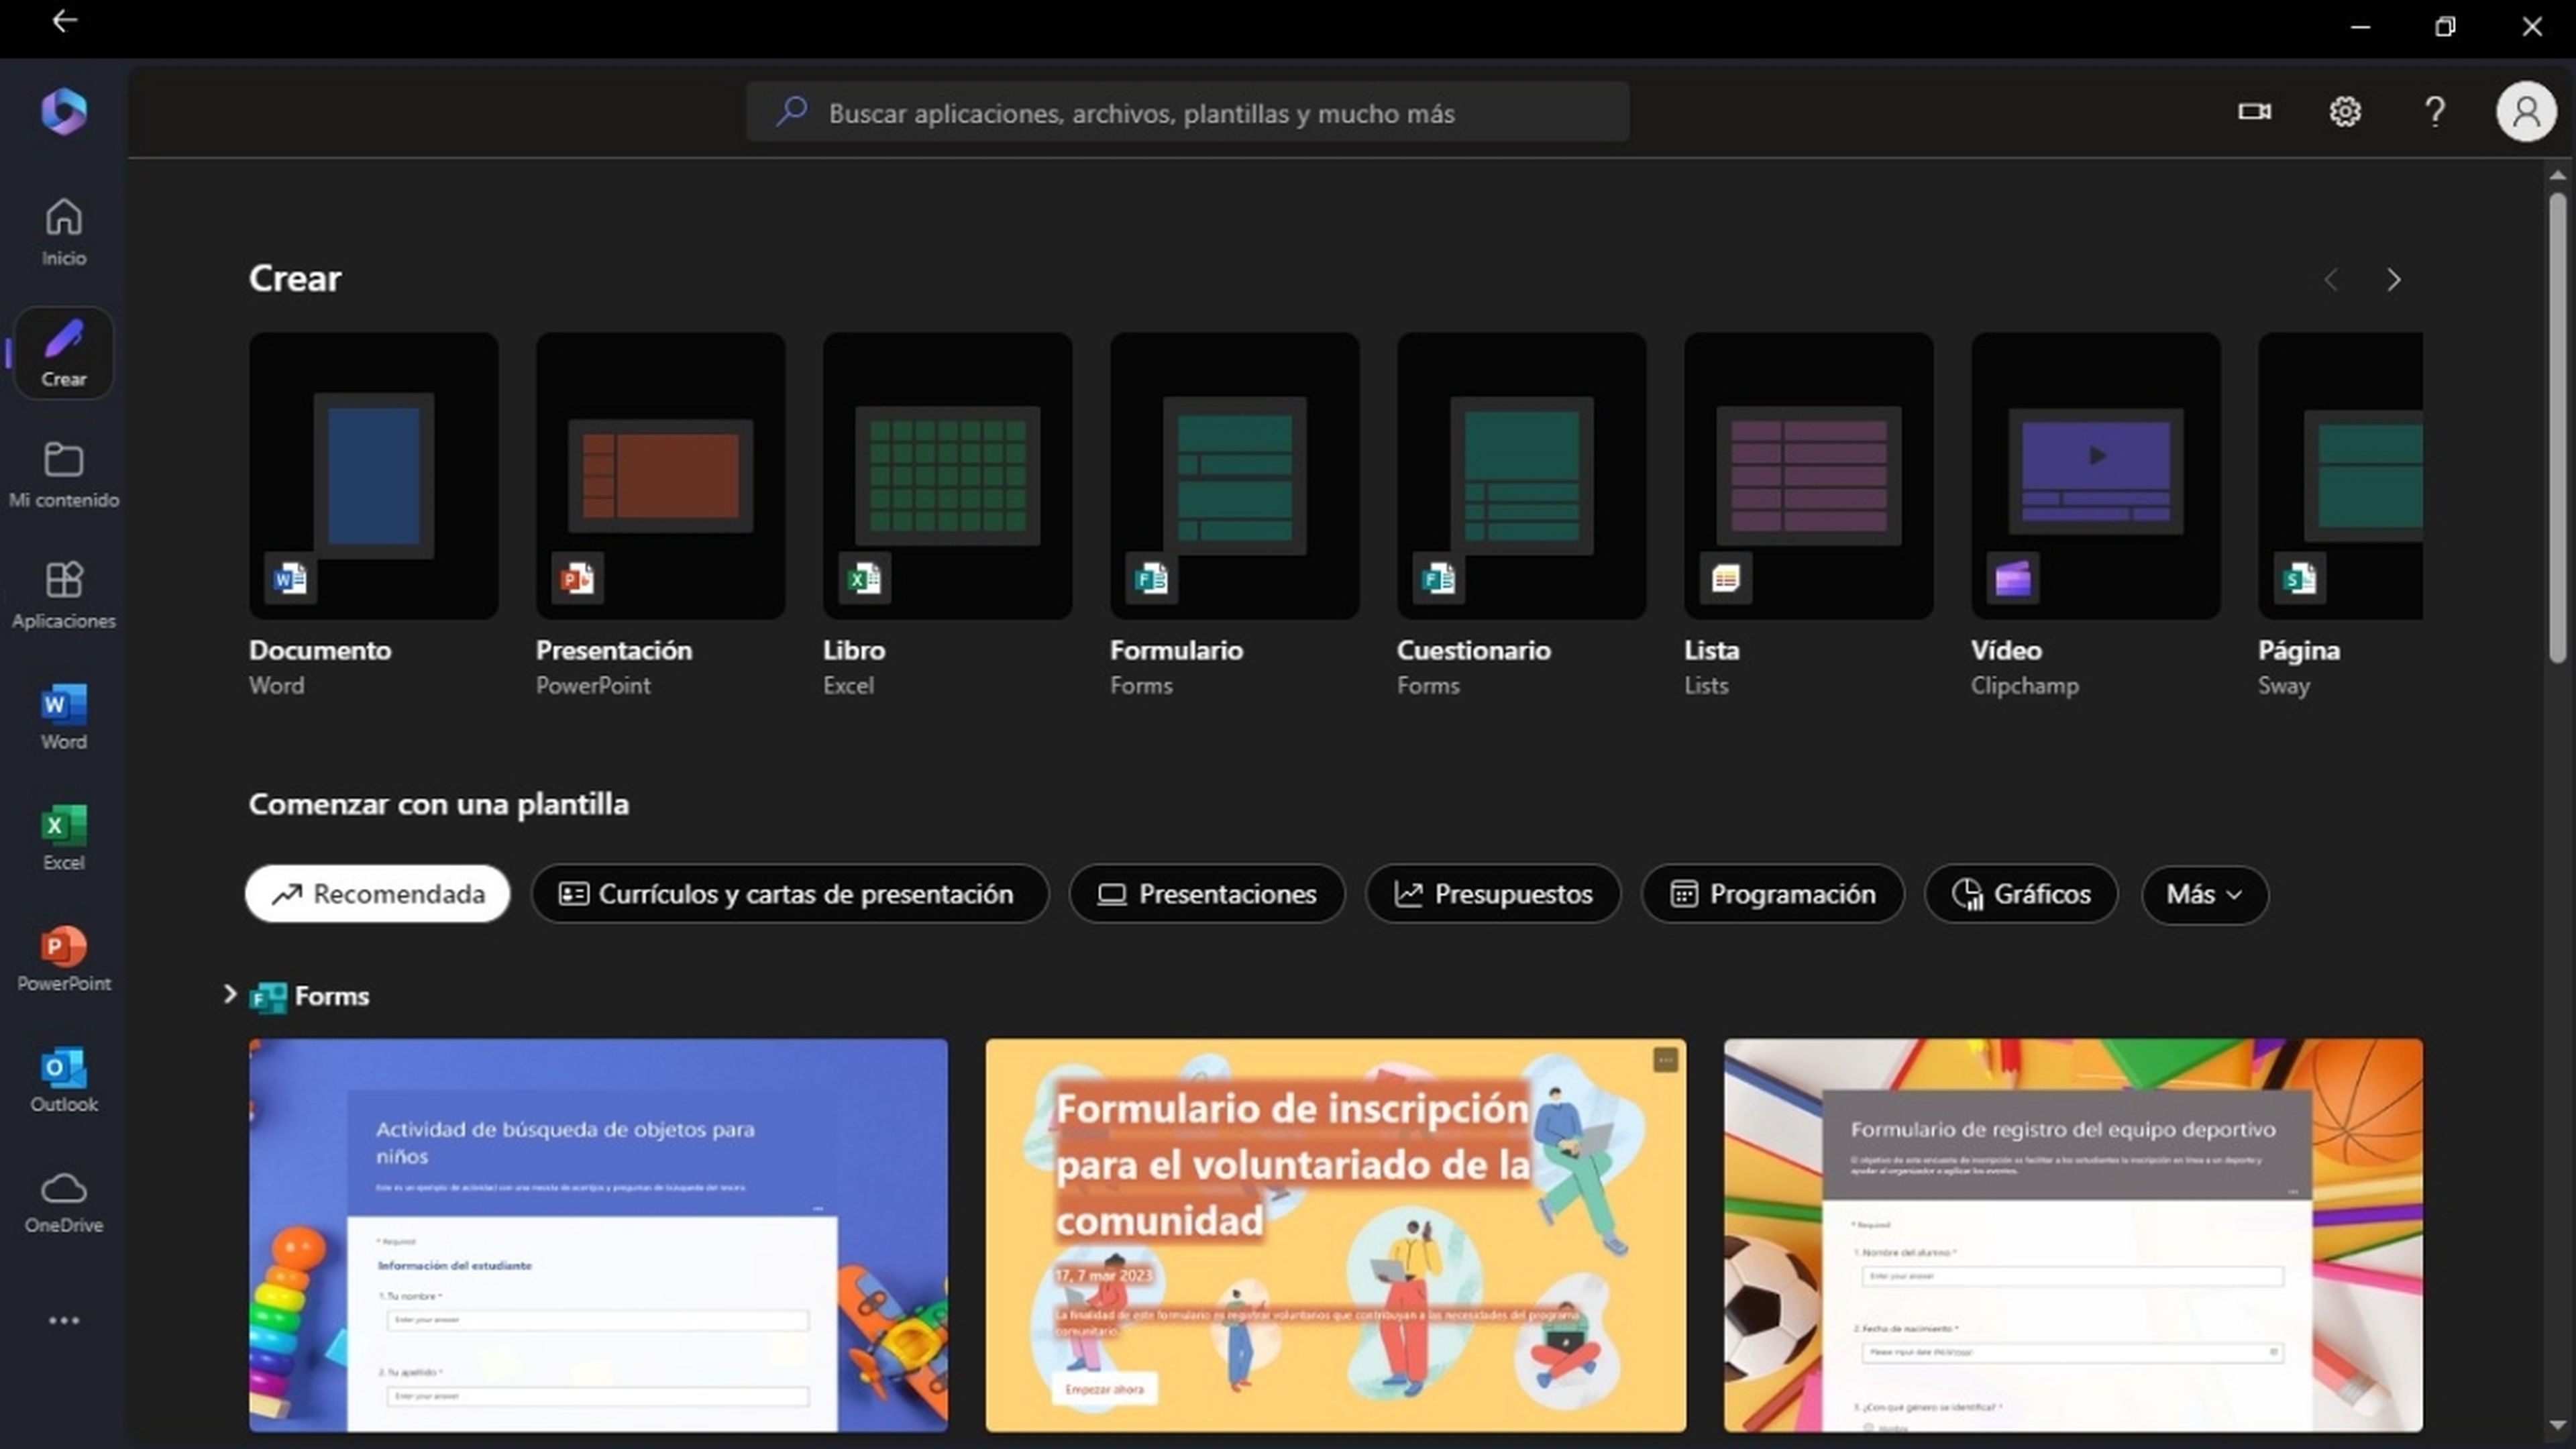Screen dimensions: 2576x1449
Task: Select the Recomendada template filter
Action: pos(377,894)
